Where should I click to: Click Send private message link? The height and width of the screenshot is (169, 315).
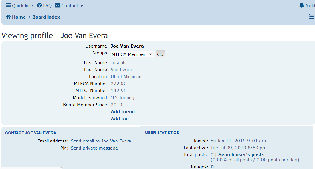(x=94, y=148)
